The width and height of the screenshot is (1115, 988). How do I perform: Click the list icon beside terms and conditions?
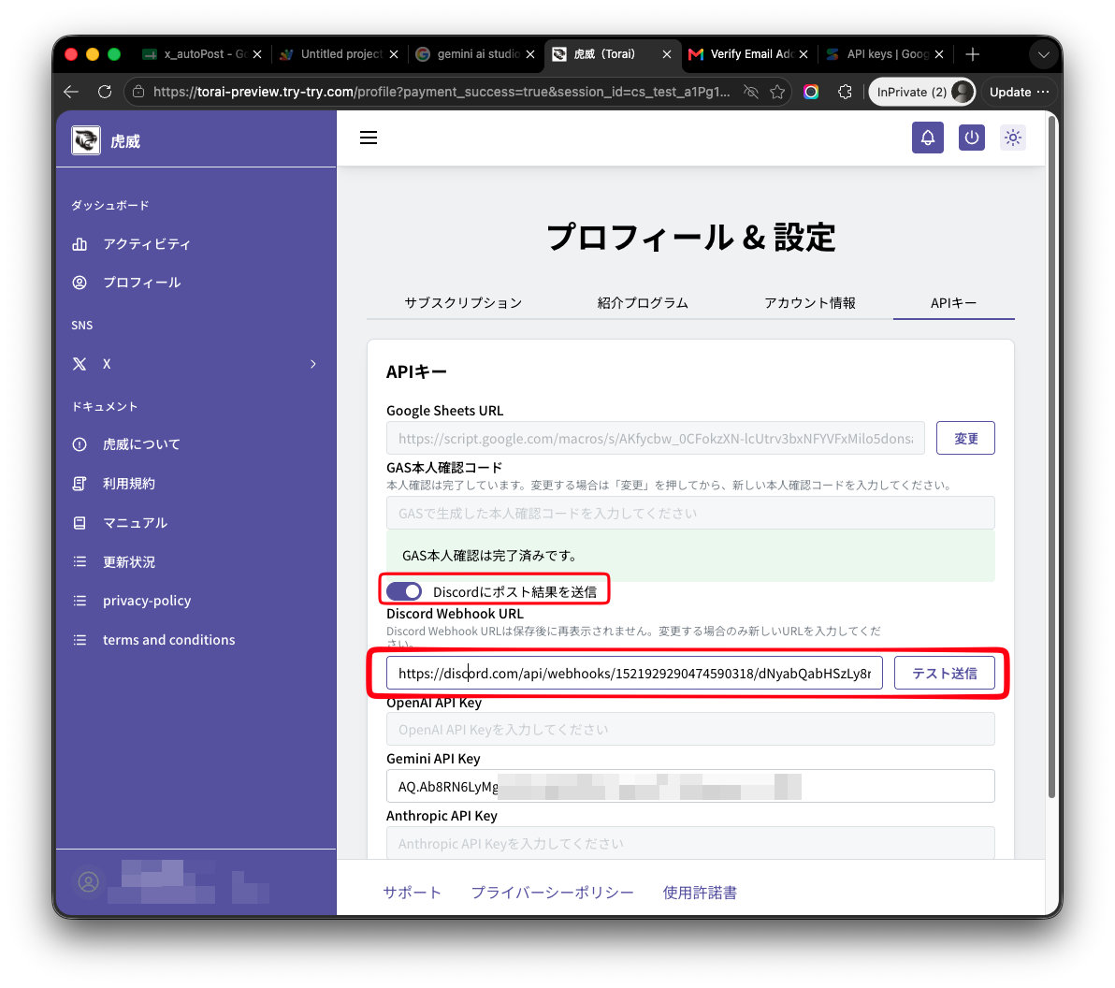tap(80, 640)
